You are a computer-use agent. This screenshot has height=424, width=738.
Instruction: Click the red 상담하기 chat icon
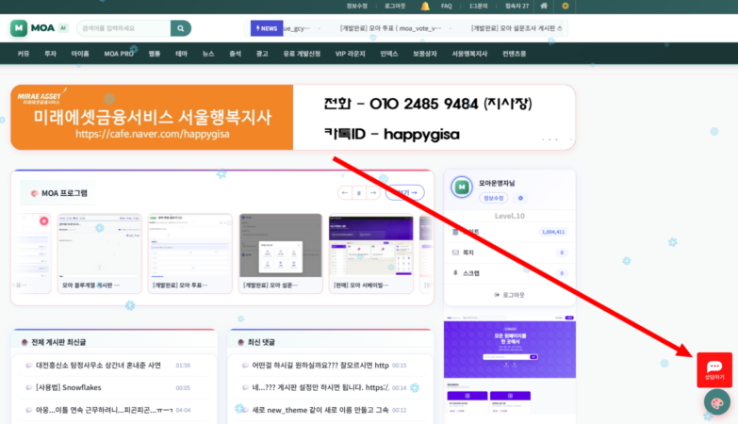(713, 369)
